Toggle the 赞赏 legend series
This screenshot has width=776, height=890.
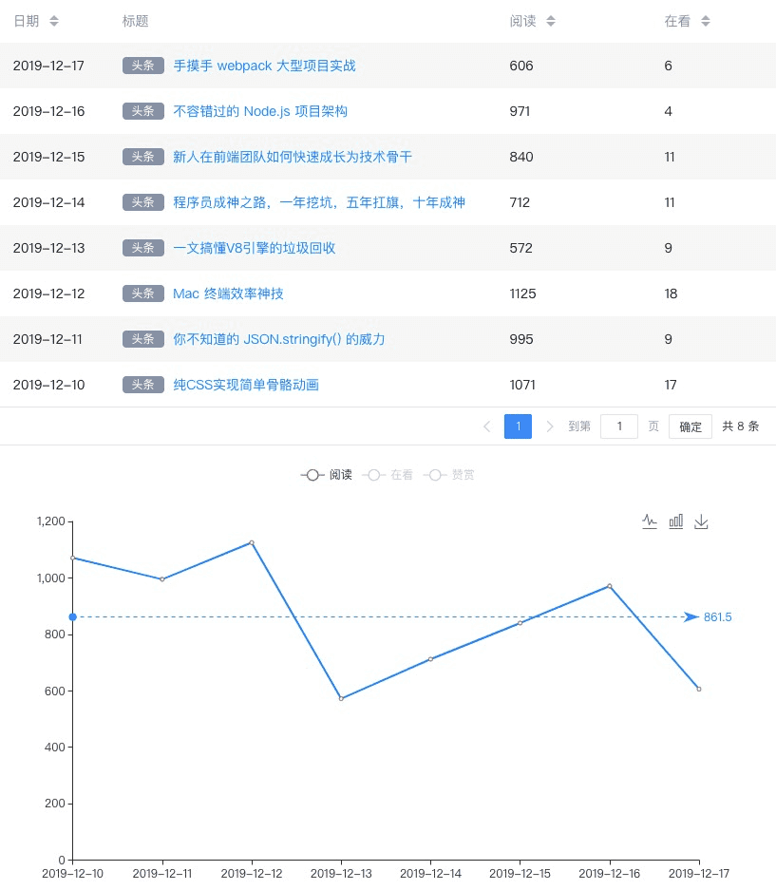click(x=449, y=475)
